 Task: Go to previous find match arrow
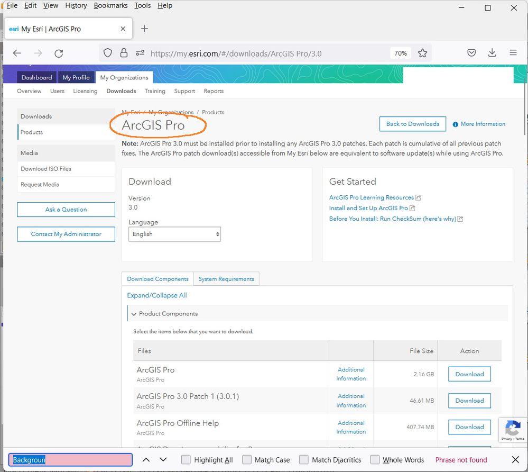pos(146,460)
